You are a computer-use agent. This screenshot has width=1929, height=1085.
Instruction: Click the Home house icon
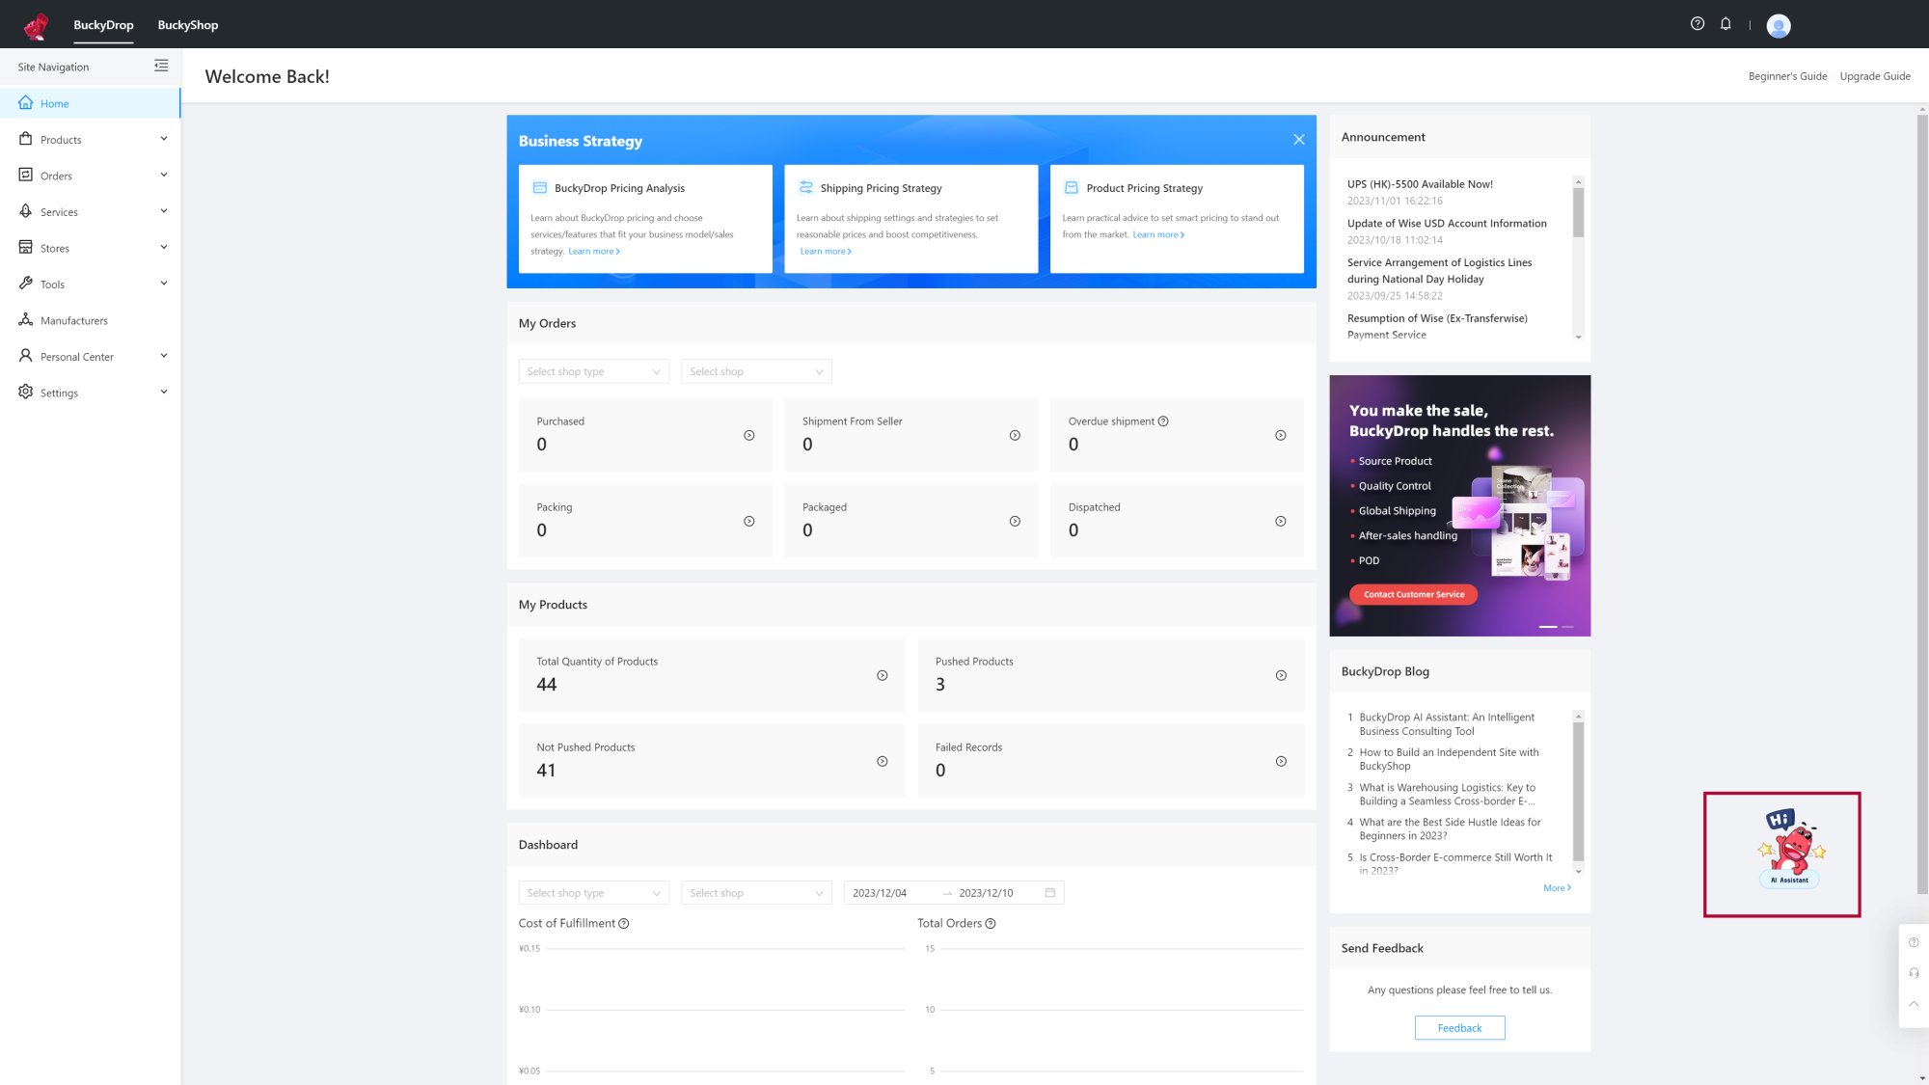26,102
